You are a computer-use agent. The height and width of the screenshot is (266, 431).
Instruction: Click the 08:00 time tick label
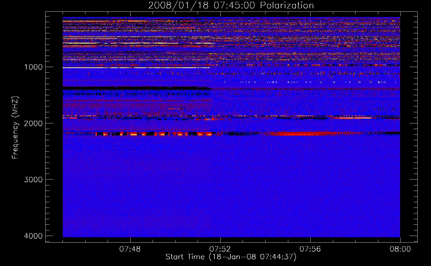(400, 249)
